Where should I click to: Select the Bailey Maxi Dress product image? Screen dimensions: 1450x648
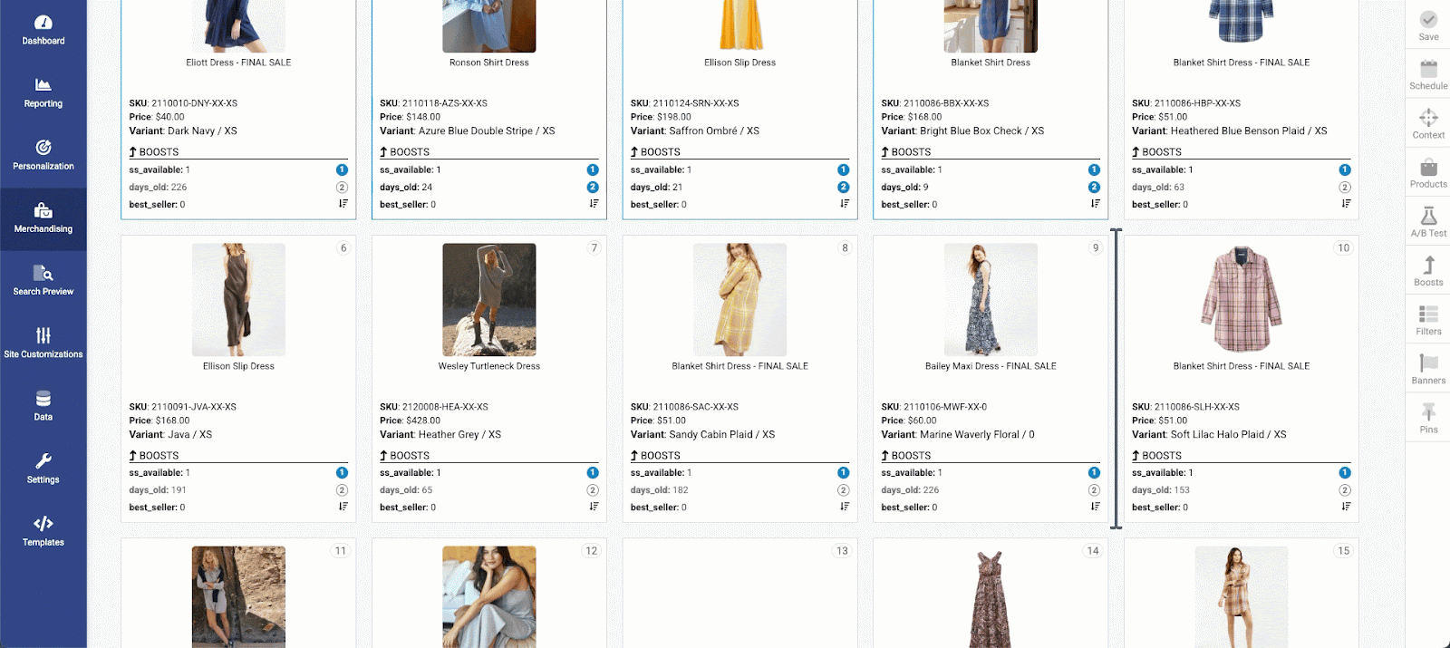[991, 299]
